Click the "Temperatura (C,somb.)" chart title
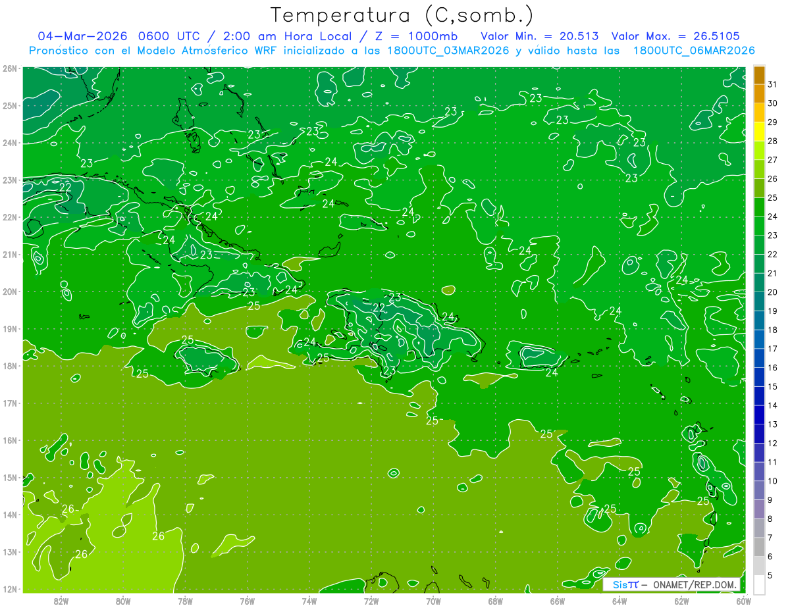Screen dimensions: 790x610 click(x=402, y=15)
